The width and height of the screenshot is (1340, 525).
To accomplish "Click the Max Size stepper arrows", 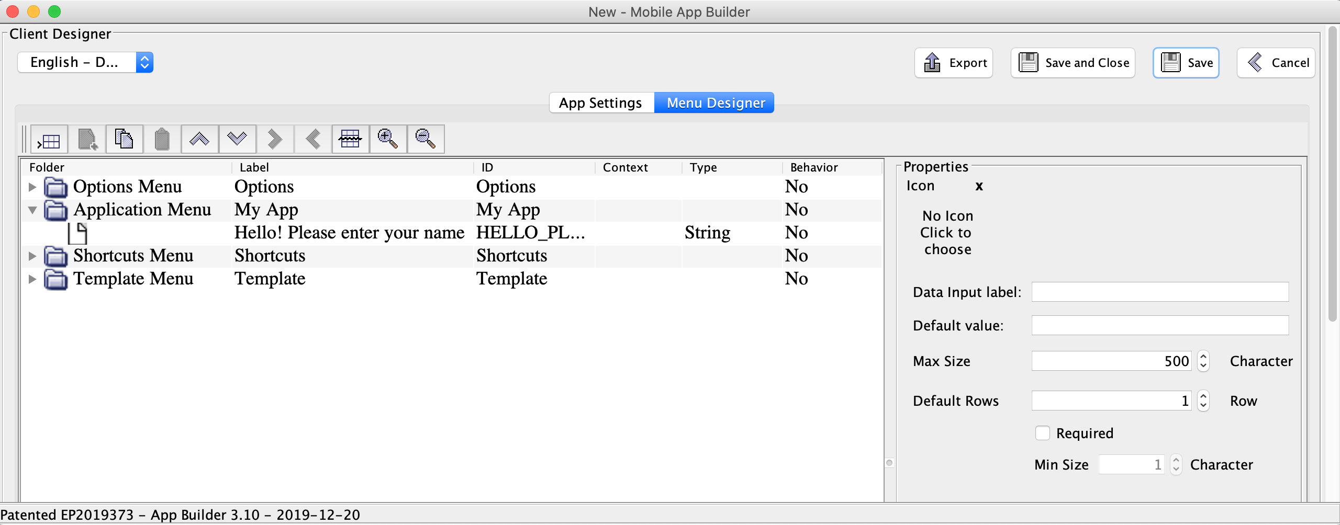I will click(1203, 361).
